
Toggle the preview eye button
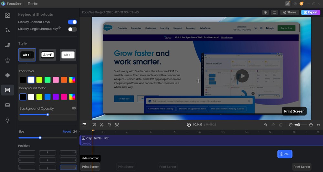click(265, 12)
